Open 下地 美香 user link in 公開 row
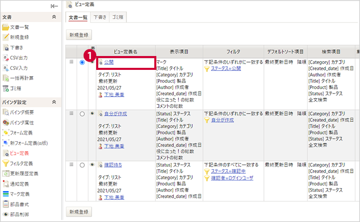360x222 pixels. pyautogui.click(x=114, y=95)
